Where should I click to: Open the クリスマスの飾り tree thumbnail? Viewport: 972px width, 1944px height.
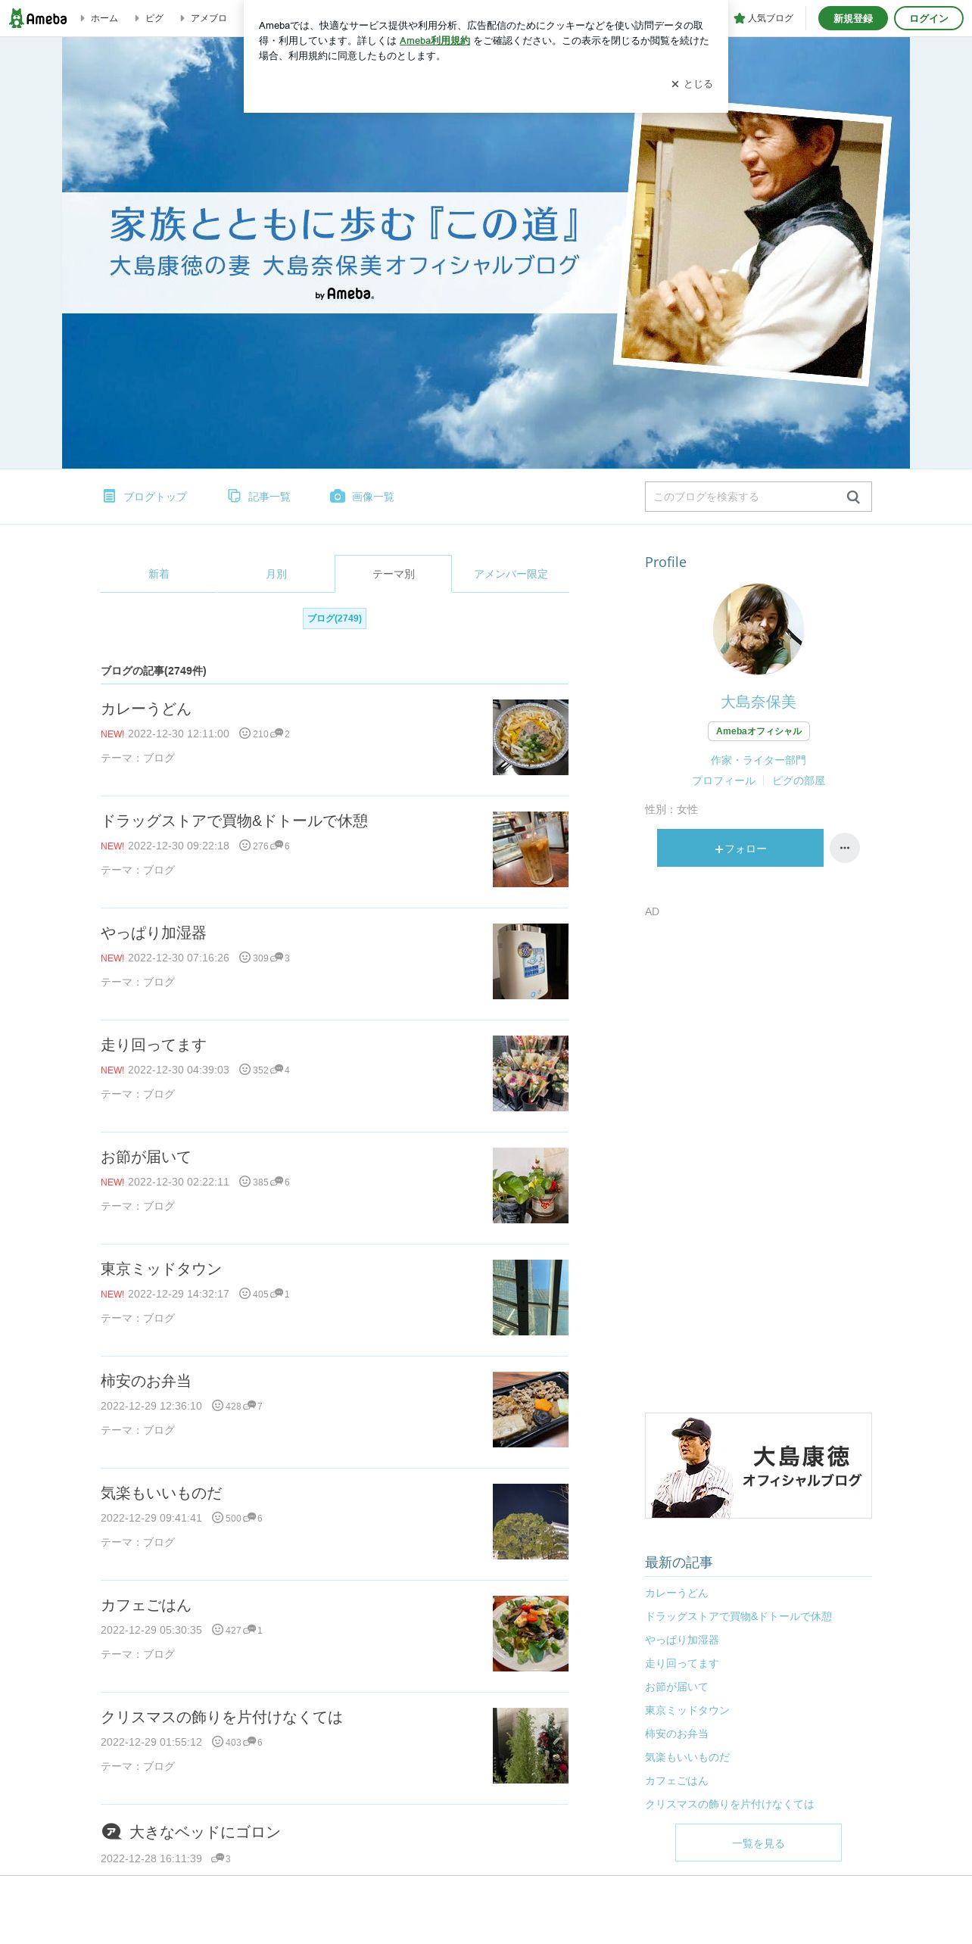pos(531,1746)
